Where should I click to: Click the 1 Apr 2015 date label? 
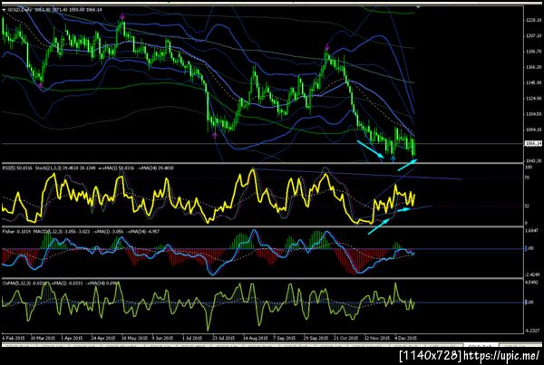tap(72, 338)
